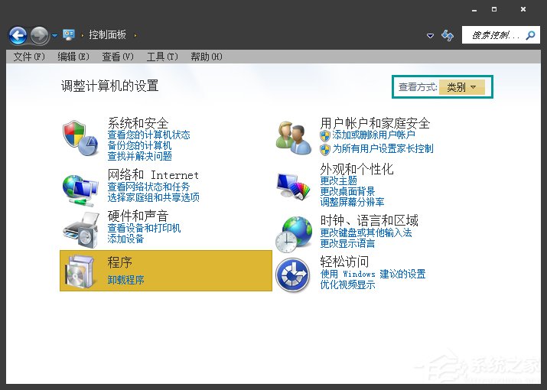The image size is (547, 390).
Task: Open the 查看(V) menu
Action: (x=118, y=57)
